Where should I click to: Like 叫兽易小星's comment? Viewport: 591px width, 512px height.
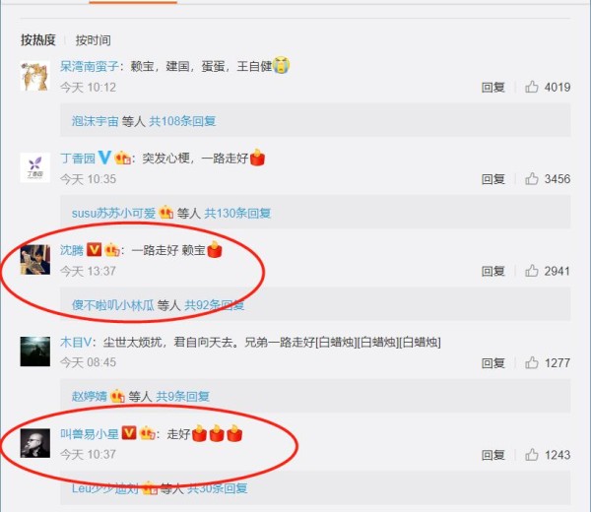532,455
